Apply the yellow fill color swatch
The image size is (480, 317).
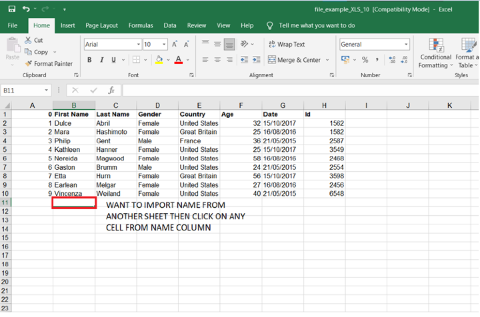[159, 60]
